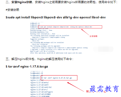This screenshot has width=121, height=97.
Task: Click the 'Building dependency tree' line
Action: [x=39, y=32]
